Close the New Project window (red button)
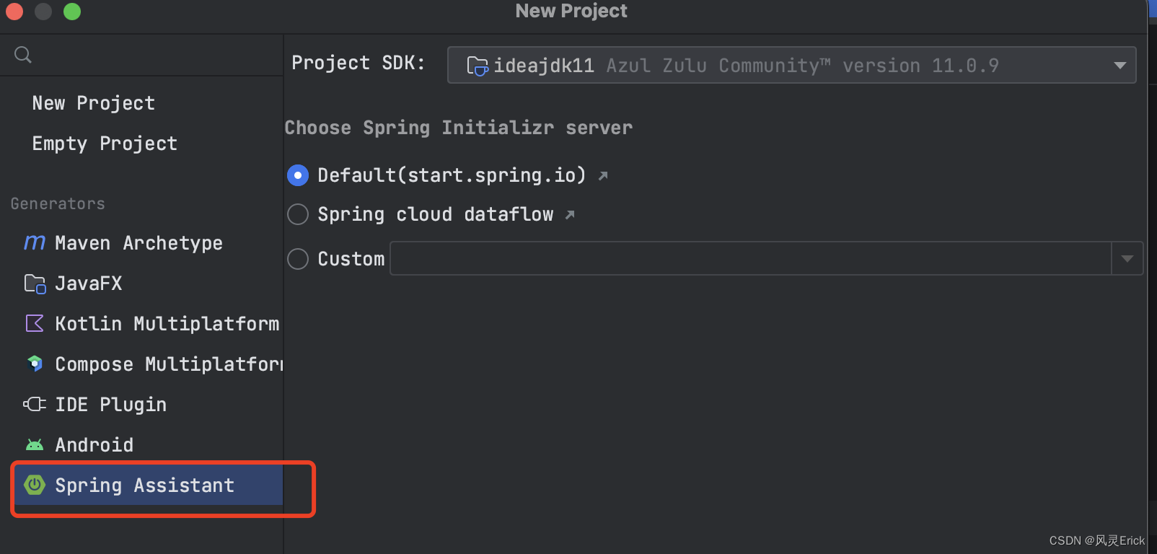The image size is (1157, 554). (x=14, y=12)
